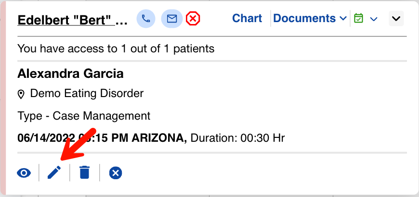Click the "Duration: 00:30 Hr" text

coord(238,138)
